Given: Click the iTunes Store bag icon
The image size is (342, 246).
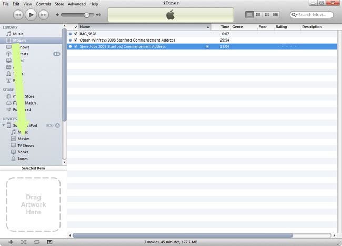Looking at the screenshot, I should pyautogui.click(x=9, y=96).
